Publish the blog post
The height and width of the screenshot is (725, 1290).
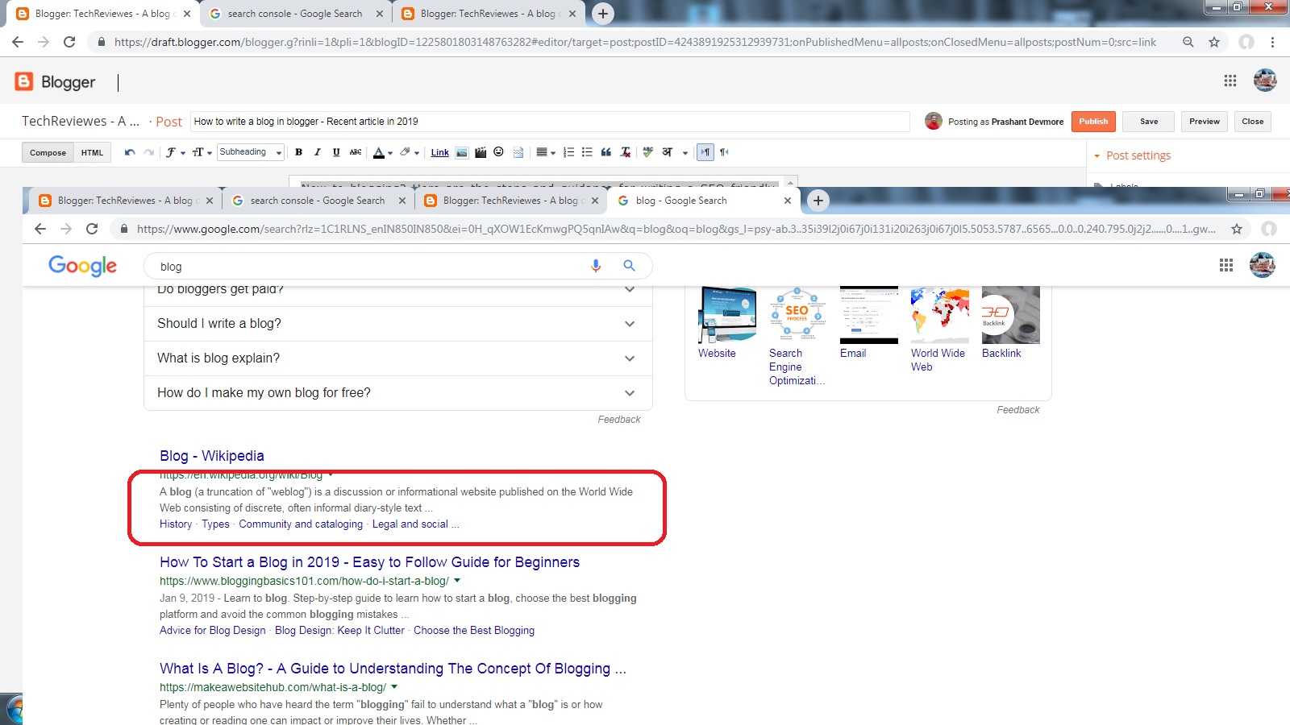pyautogui.click(x=1093, y=121)
